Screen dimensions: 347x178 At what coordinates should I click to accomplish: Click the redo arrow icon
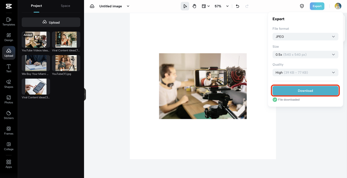tap(247, 6)
